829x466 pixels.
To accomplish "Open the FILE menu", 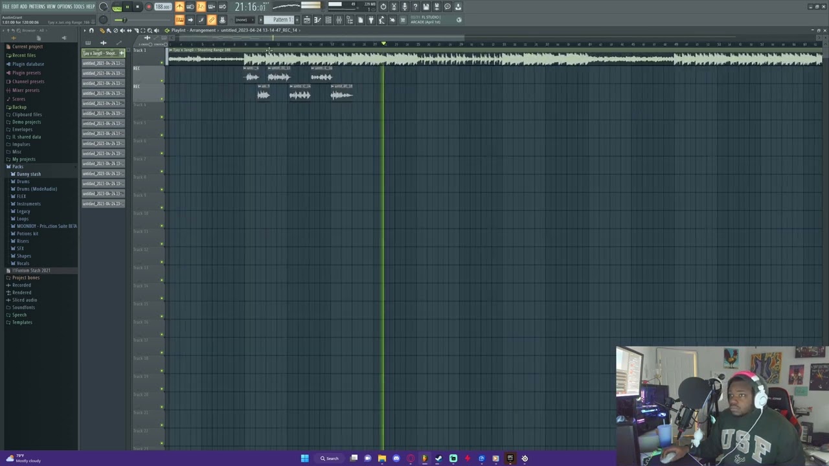I will [6, 6].
